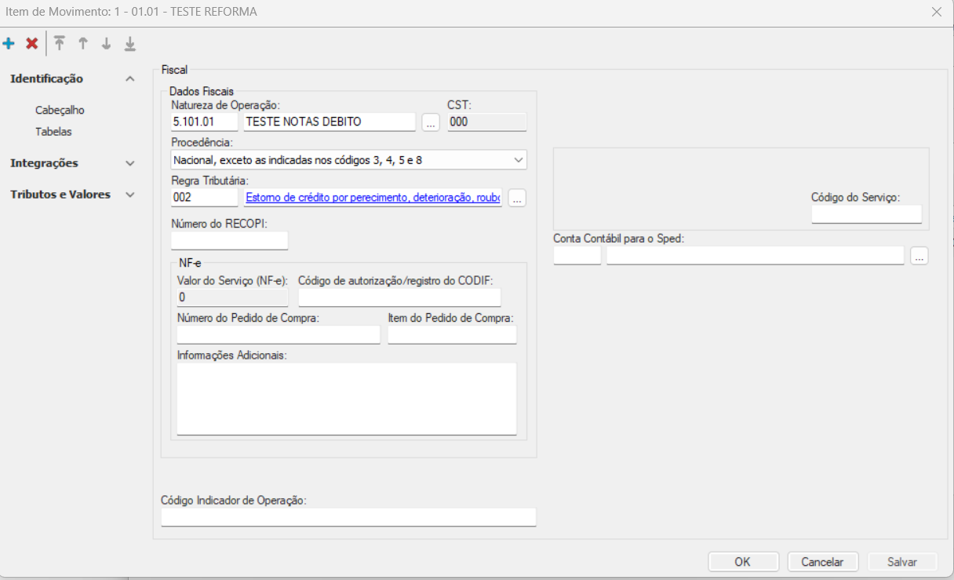Click the red X delete item icon
The height and width of the screenshot is (580, 954).
(32, 44)
